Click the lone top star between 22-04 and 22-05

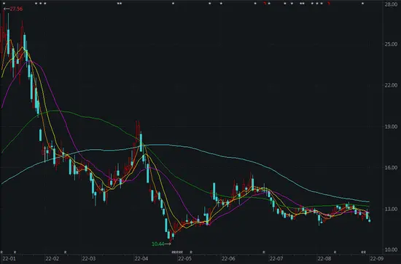[173, 4]
